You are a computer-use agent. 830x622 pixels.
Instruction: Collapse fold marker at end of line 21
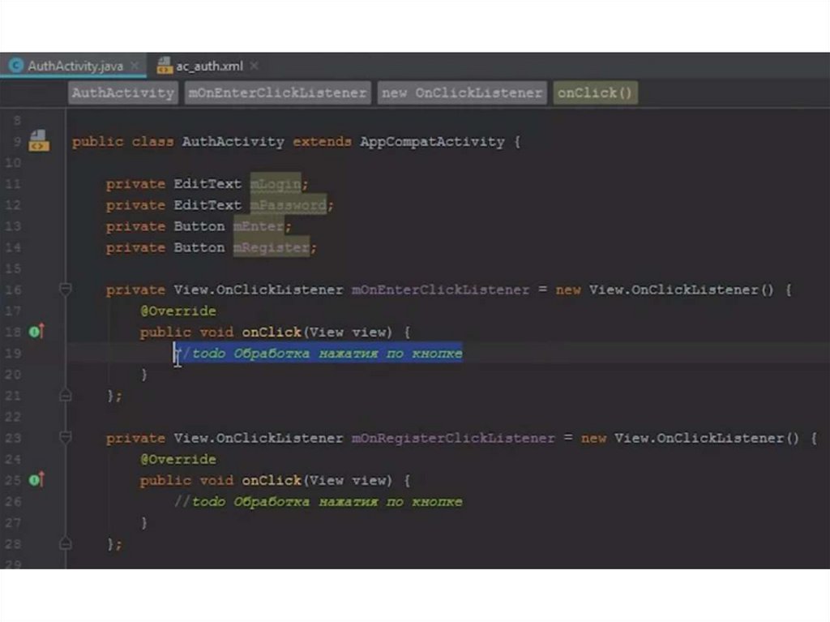coord(66,395)
